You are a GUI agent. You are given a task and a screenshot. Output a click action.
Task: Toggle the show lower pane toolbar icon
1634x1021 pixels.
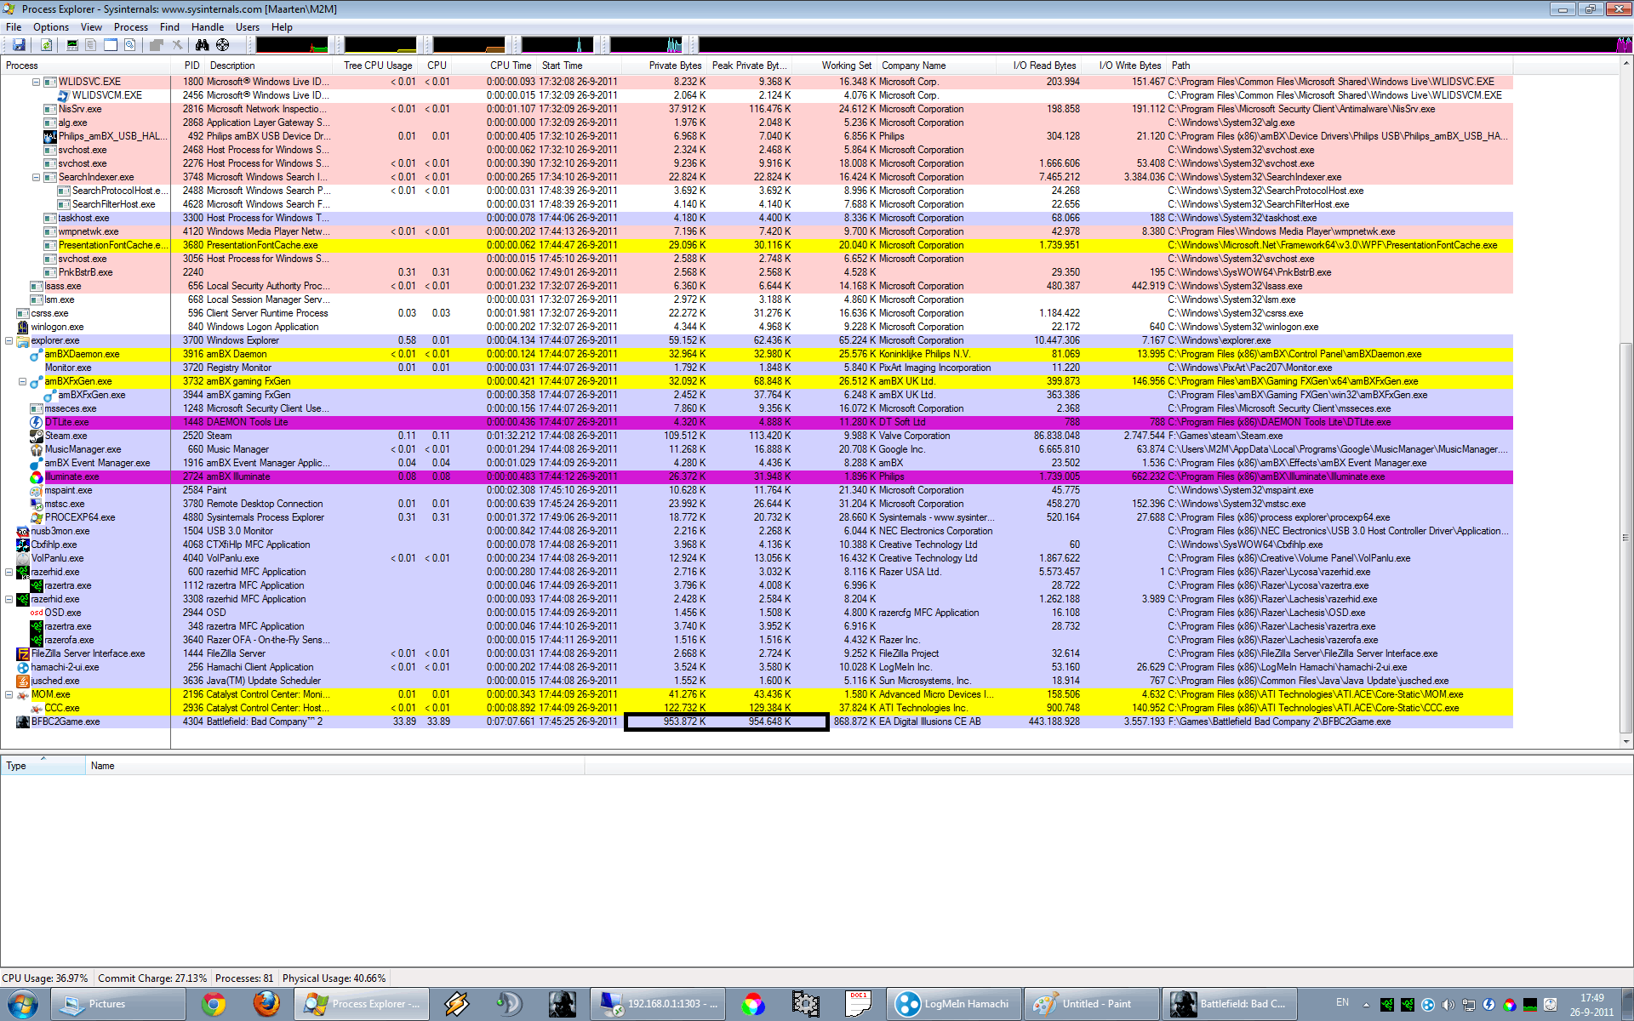click(111, 45)
